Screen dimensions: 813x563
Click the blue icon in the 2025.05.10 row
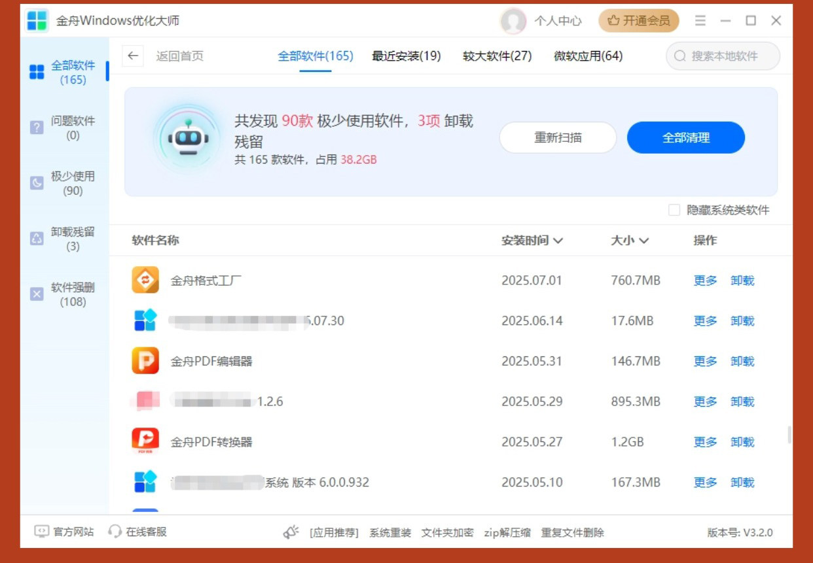click(145, 482)
